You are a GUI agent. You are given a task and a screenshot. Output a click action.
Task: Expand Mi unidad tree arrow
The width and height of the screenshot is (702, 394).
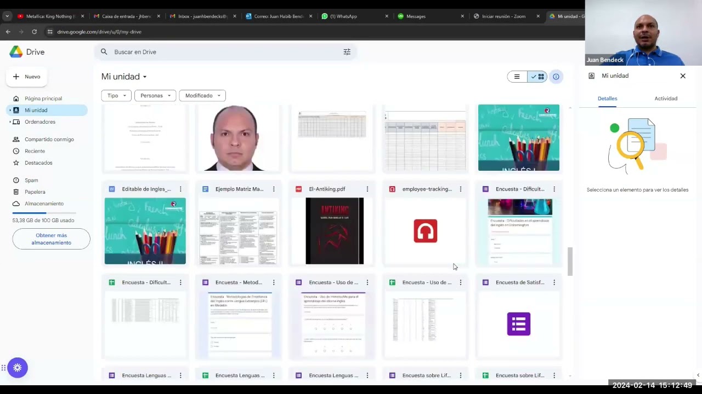point(9,110)
